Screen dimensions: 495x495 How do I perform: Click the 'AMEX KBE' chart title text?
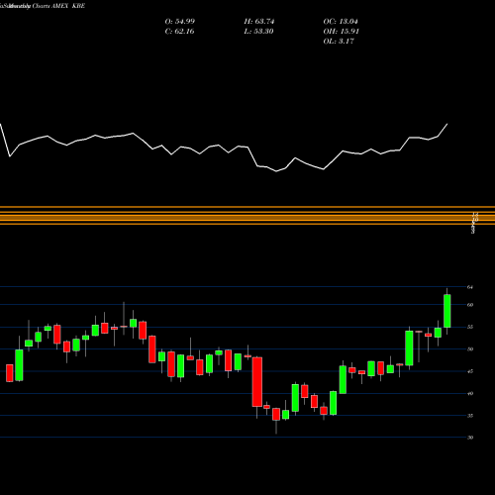pos(68,6)
